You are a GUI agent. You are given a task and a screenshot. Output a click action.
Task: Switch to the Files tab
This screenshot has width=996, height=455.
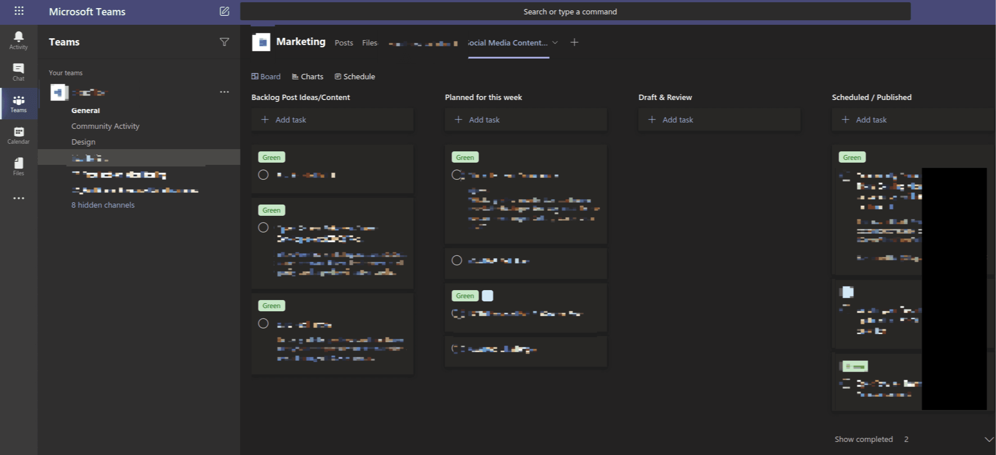pyautogui.click(x=370, y=43)
